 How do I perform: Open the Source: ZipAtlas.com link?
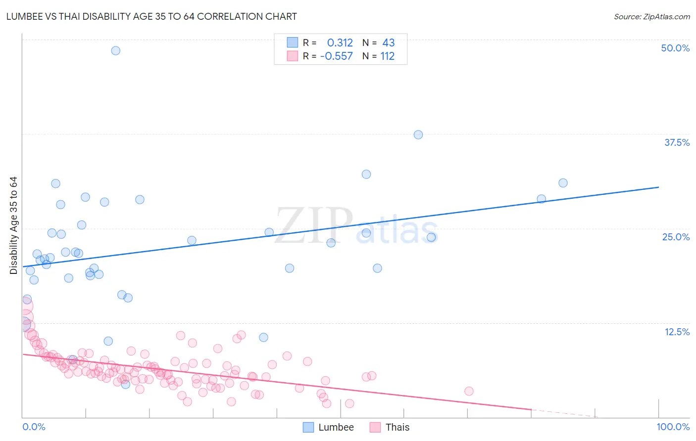pyautogui.click(x=652, y=16)
